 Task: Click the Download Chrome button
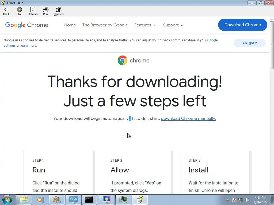pos(242,25)
